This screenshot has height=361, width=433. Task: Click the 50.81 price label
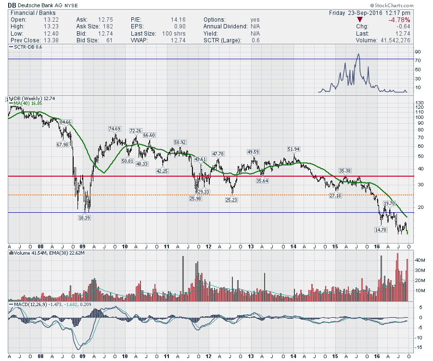click(x=127, y=161)
